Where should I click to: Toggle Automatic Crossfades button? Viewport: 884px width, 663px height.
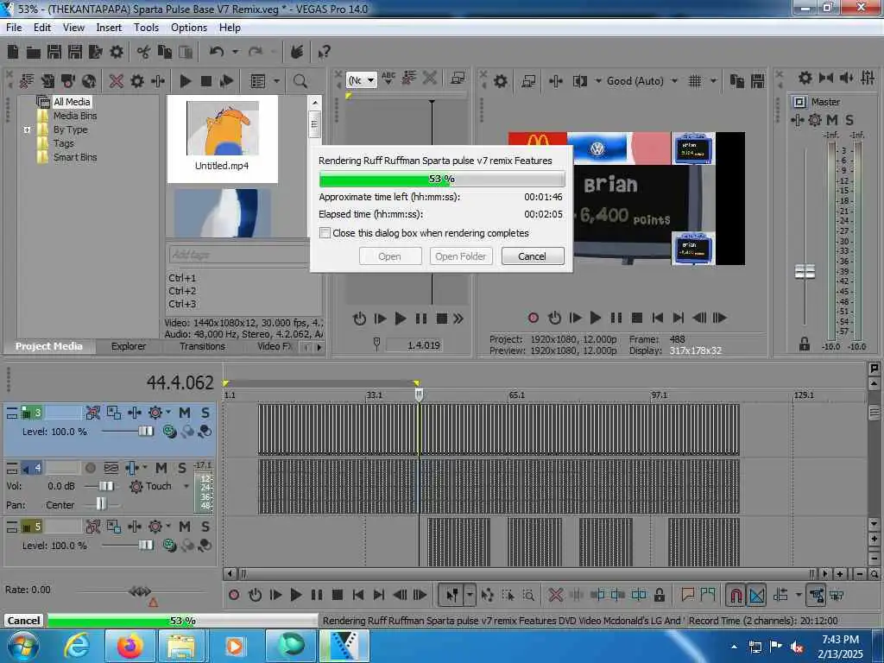[756, 595]
